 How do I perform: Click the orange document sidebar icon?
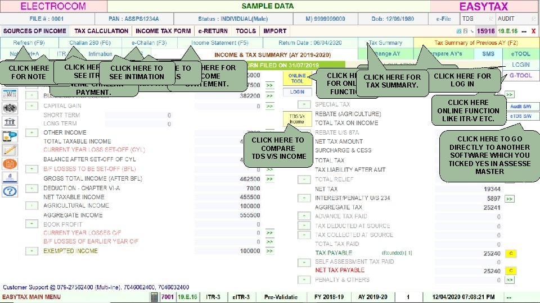tap(10, 164)
